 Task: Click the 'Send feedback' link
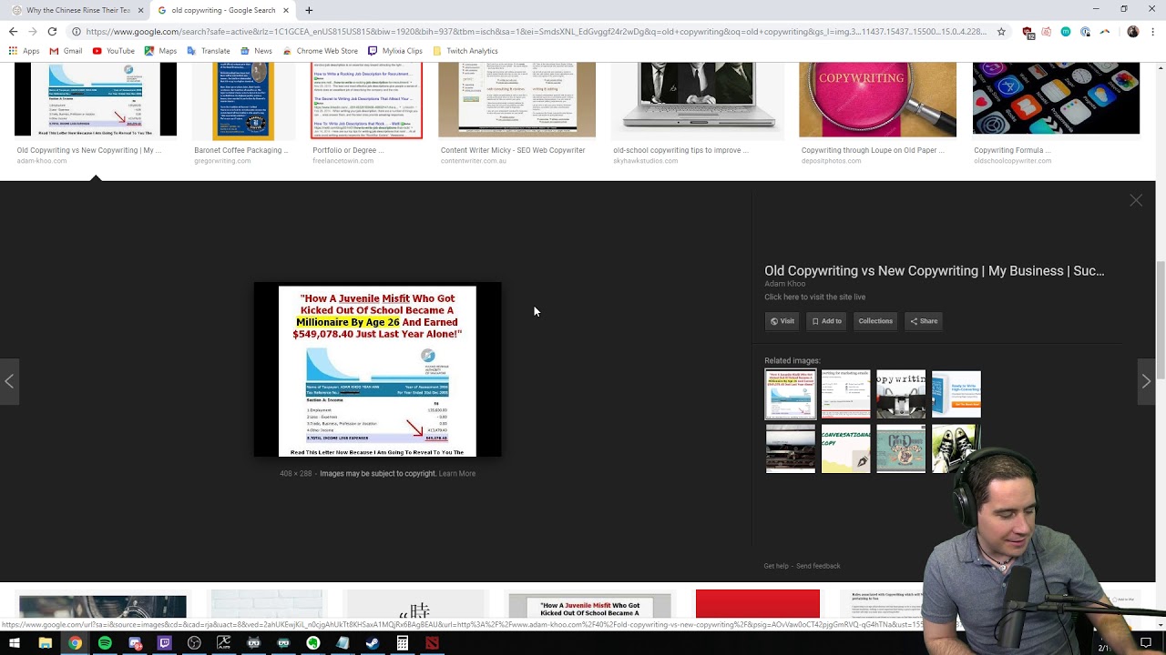tap(819, 566)
